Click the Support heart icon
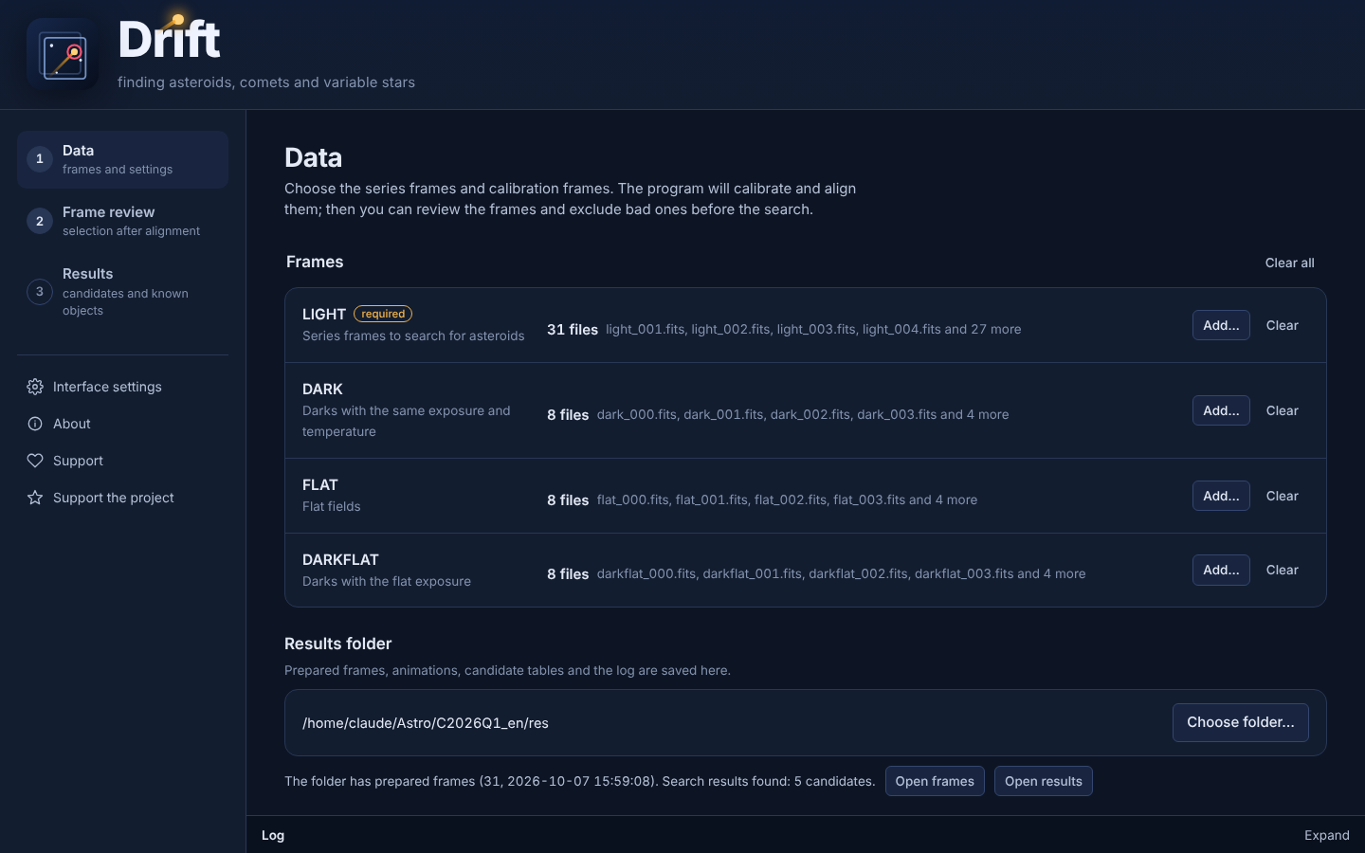1365x853 pixels. coord(35,461)
